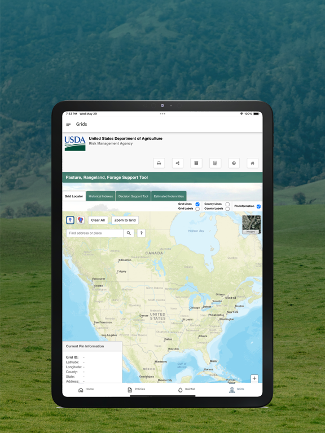
Task: Focus the Find address or place field
Action: tap(95, 233)
